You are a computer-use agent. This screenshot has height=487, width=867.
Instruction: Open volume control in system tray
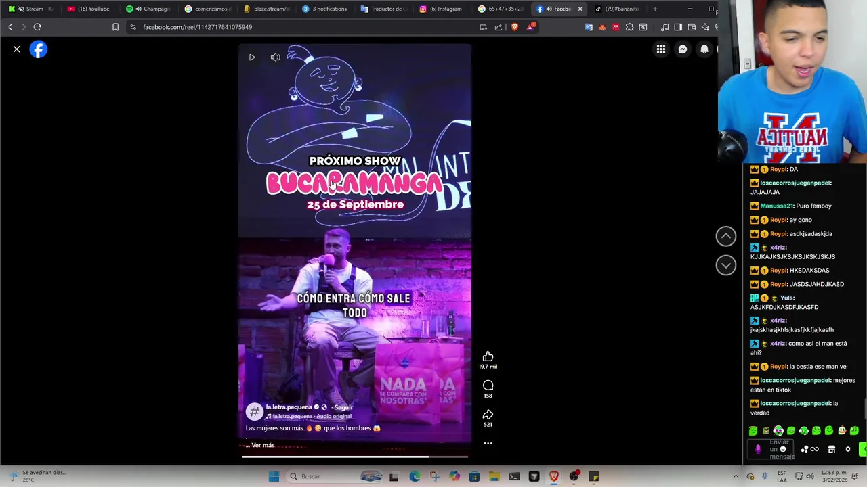tap(811, 476)
